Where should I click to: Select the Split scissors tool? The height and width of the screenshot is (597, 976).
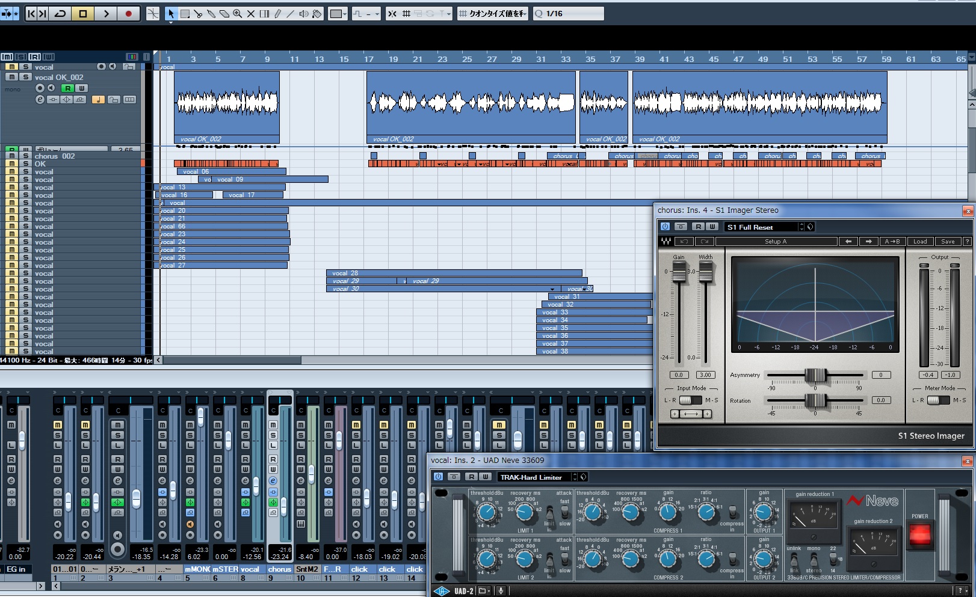pyautogui.click(x=198, y=13)
